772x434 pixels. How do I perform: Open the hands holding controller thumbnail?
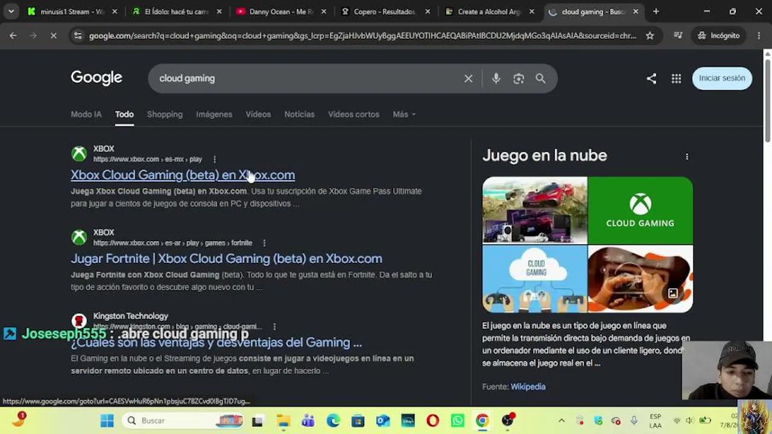coord(641,278)
